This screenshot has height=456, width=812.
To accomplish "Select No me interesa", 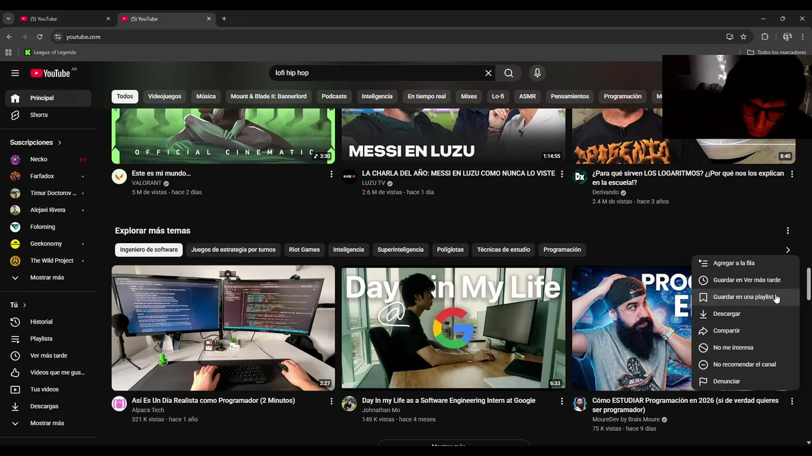I will point(745,348).
